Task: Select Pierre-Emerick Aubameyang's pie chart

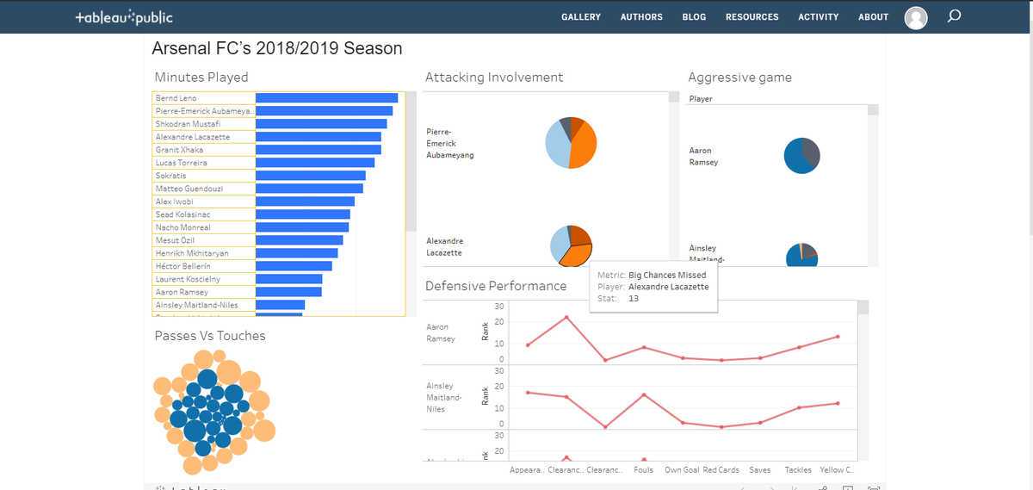Action: click(571, 142)
